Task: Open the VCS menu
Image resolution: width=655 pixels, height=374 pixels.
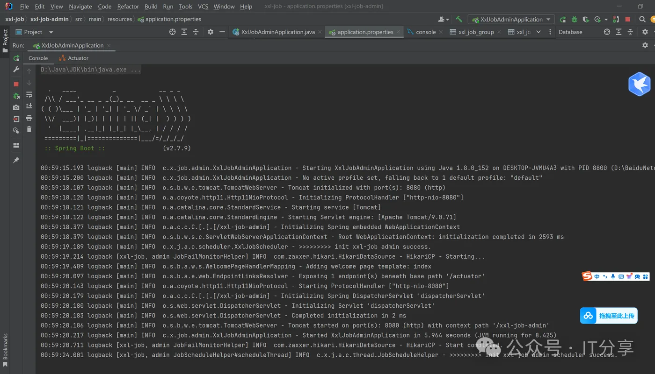Action: pos(203,7)
